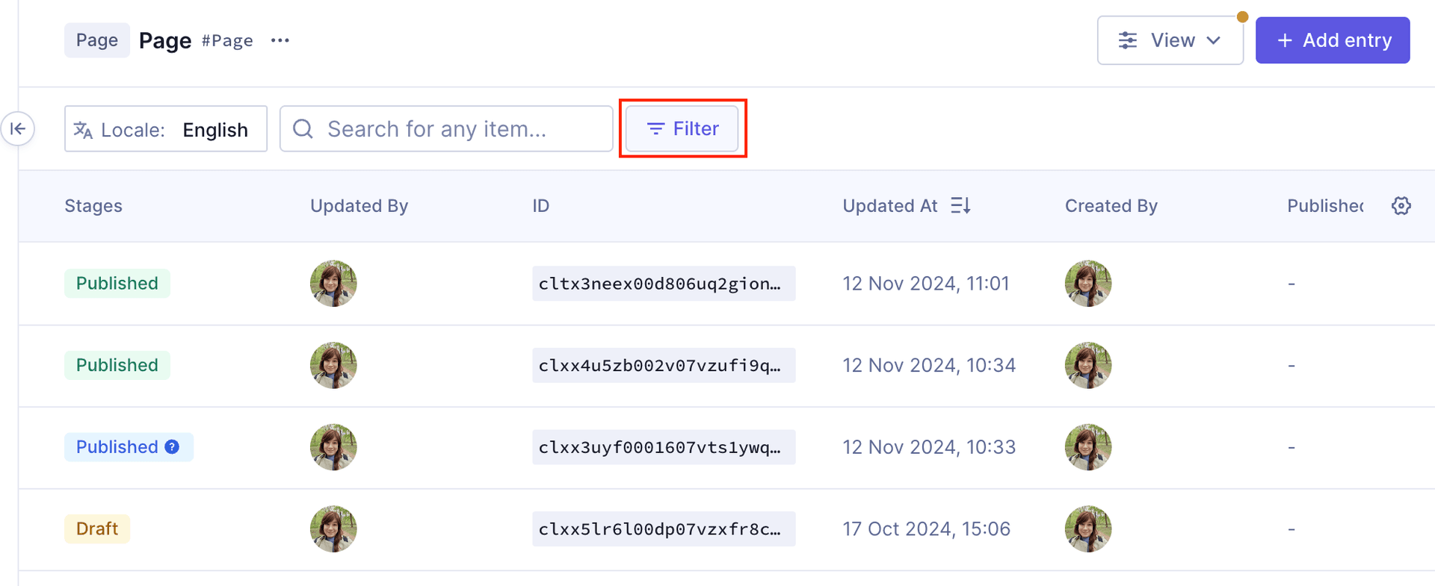Click the blue help icon on Published stage
This screenshot has width=1435, height=586.
(172, 447)
